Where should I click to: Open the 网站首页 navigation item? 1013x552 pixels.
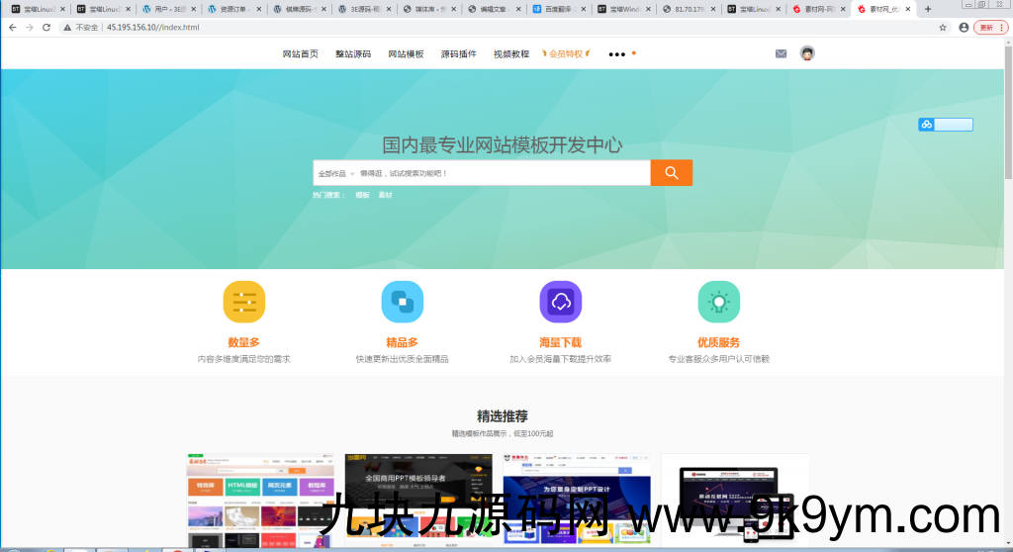[x=300, y=54]
